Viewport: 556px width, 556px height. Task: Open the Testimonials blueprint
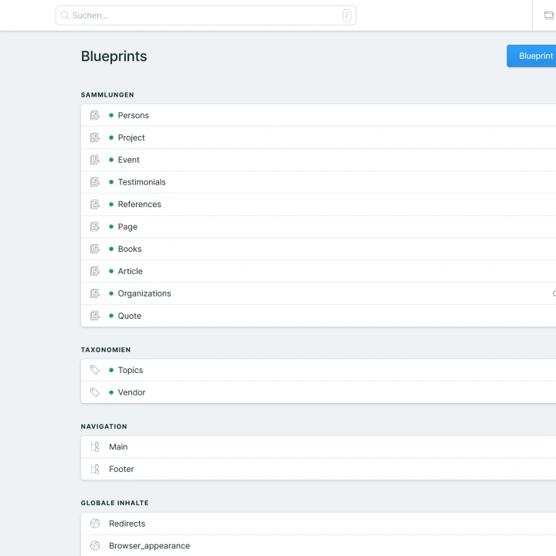142,182
